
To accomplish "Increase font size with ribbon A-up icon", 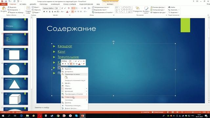I will point(62,8).
